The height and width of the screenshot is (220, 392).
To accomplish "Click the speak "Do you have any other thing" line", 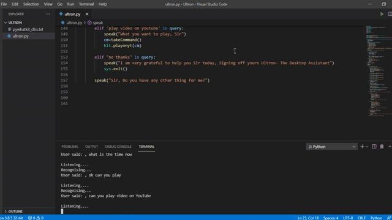I will click(x=152, y=80).
